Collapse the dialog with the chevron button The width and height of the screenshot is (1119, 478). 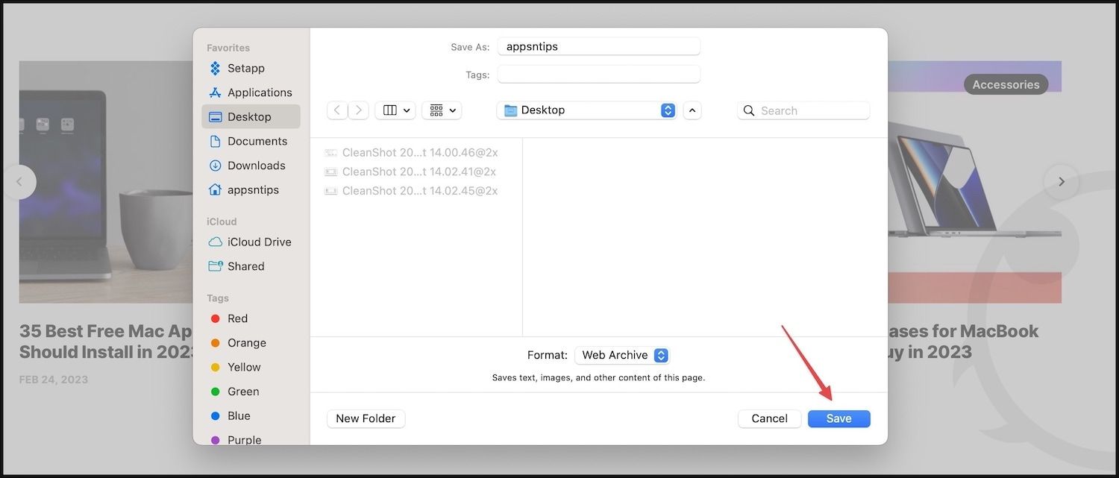(x=692, y=110)
